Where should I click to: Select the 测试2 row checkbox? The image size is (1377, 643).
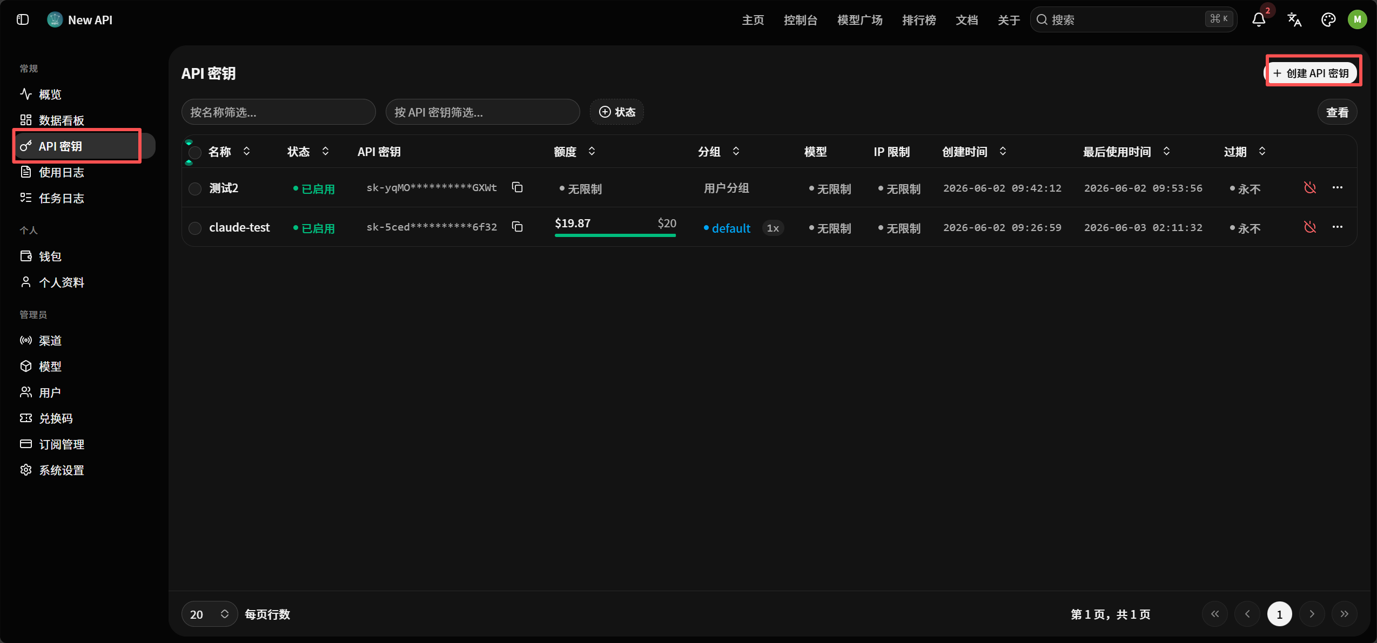point(195,188)
